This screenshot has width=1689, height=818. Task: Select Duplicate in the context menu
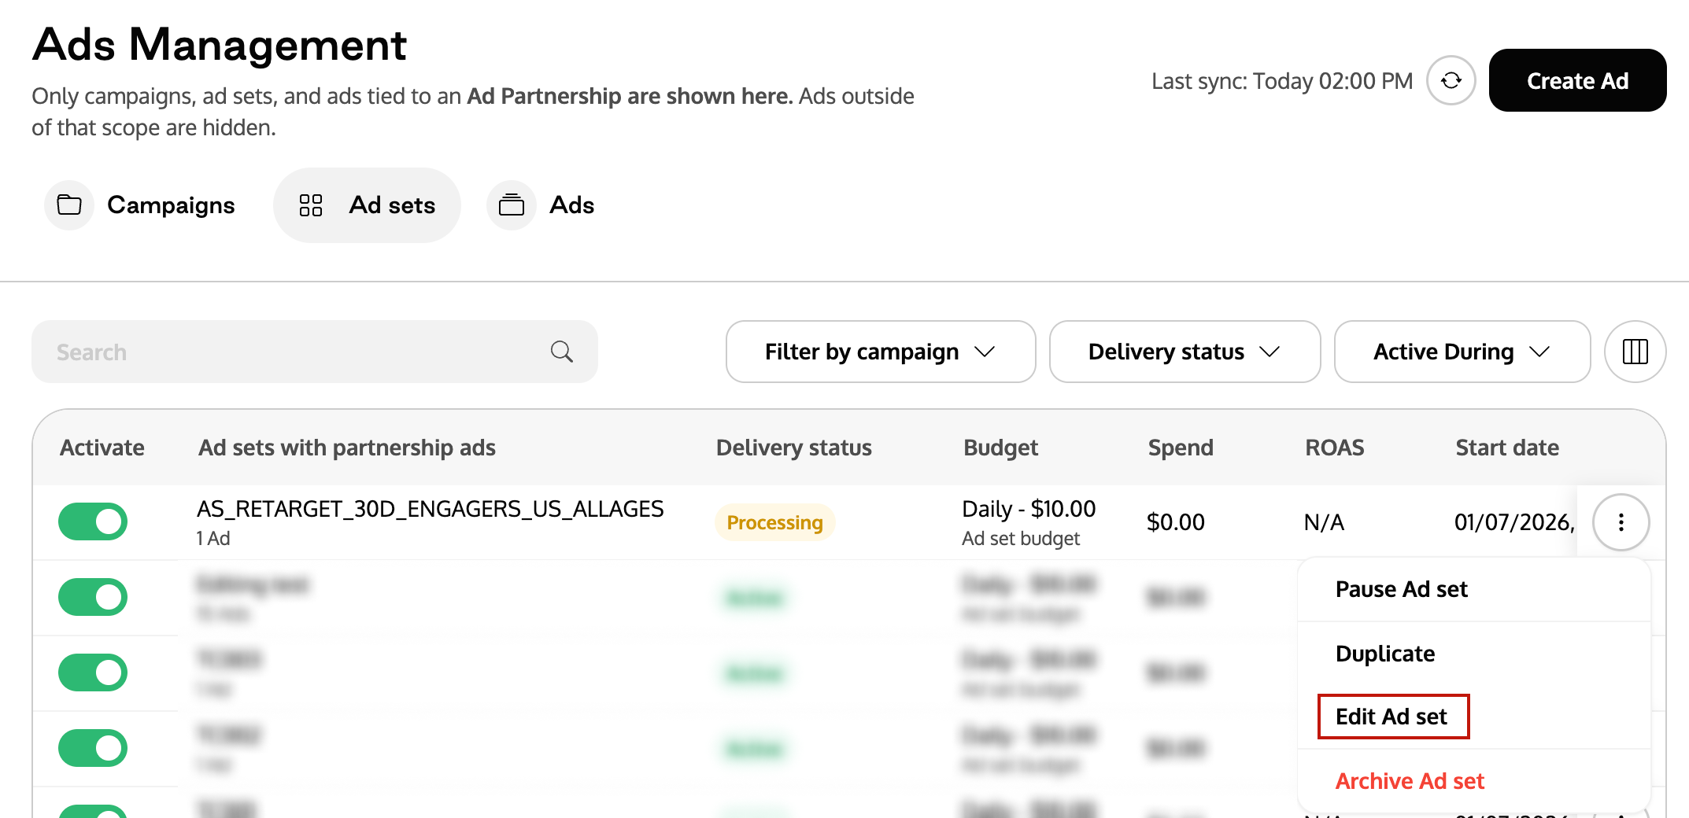1385,654
